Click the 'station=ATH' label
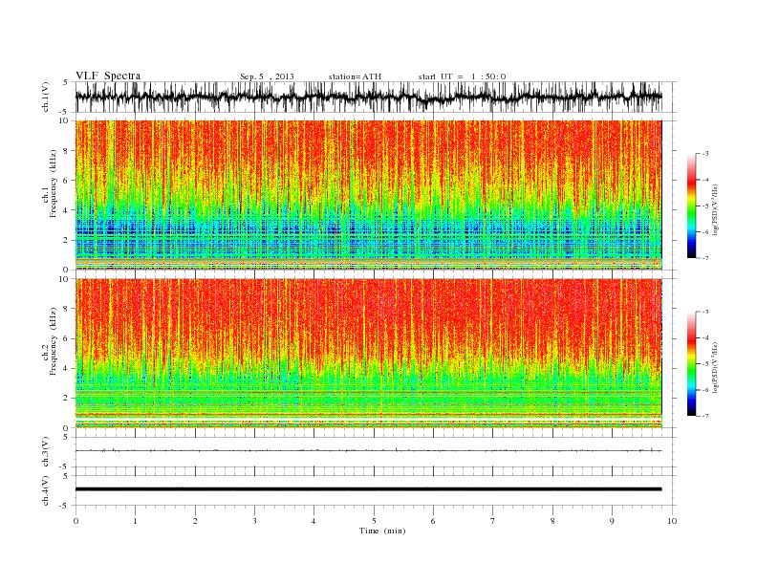The width and height of the screenshot is (757, 585). pyautogui.click(x=355, y=76)
